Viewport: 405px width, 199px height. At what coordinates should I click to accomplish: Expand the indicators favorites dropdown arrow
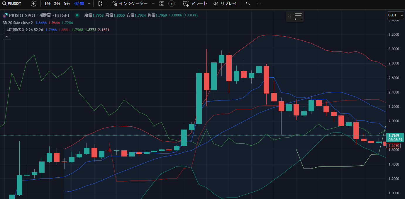click(153, 4)
